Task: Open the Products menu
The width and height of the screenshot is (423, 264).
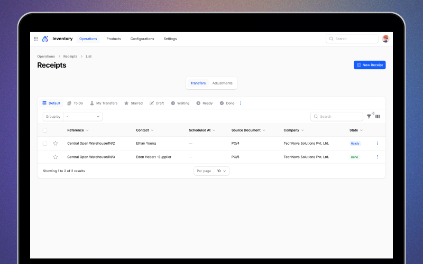Action: [x=114, y=39]
